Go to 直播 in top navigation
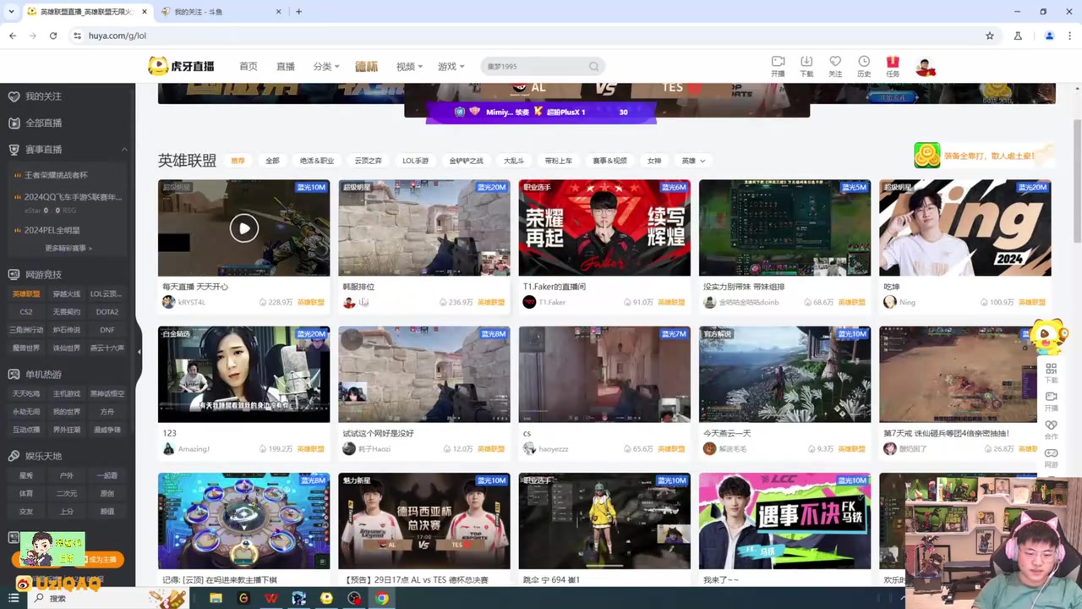The image size is (1082, 609). click(x=286, y=66)
